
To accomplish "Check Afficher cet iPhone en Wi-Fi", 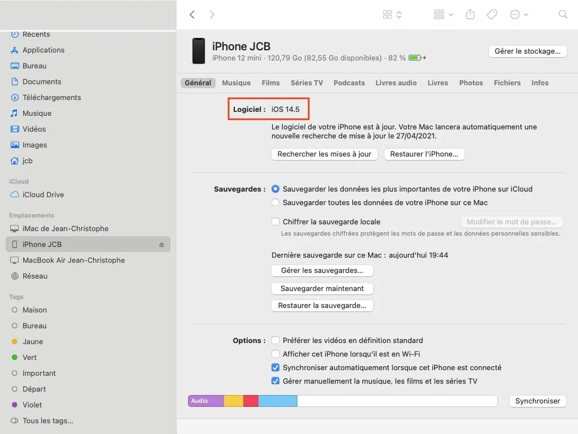I will (x=275, y=354).
